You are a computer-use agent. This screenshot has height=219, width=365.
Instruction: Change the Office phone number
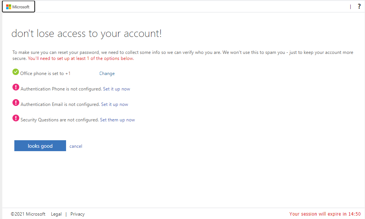[107, 74]
